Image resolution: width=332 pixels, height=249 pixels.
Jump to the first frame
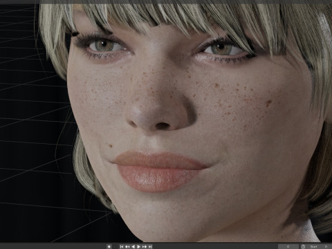point(122,247)
